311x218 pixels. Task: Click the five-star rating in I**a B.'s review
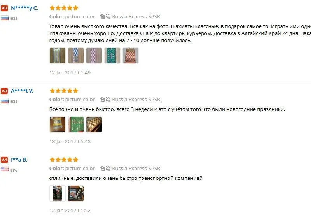64,160
